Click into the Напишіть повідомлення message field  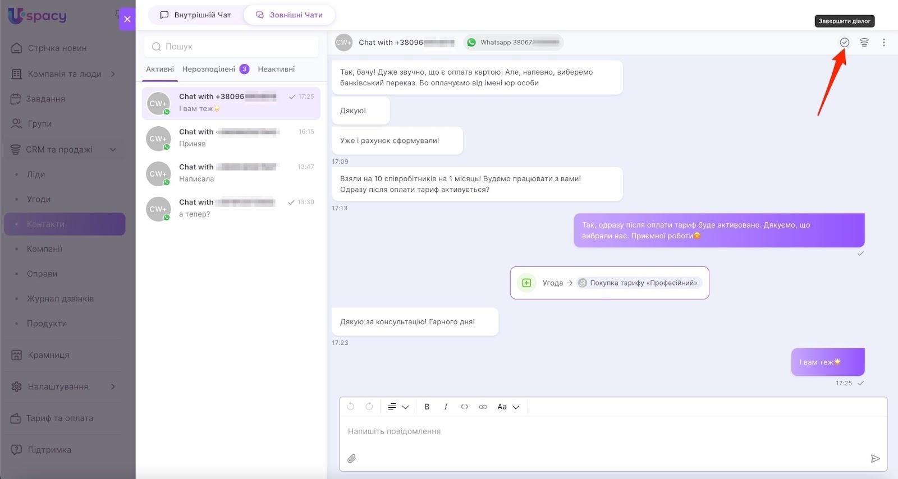[613, 431]
